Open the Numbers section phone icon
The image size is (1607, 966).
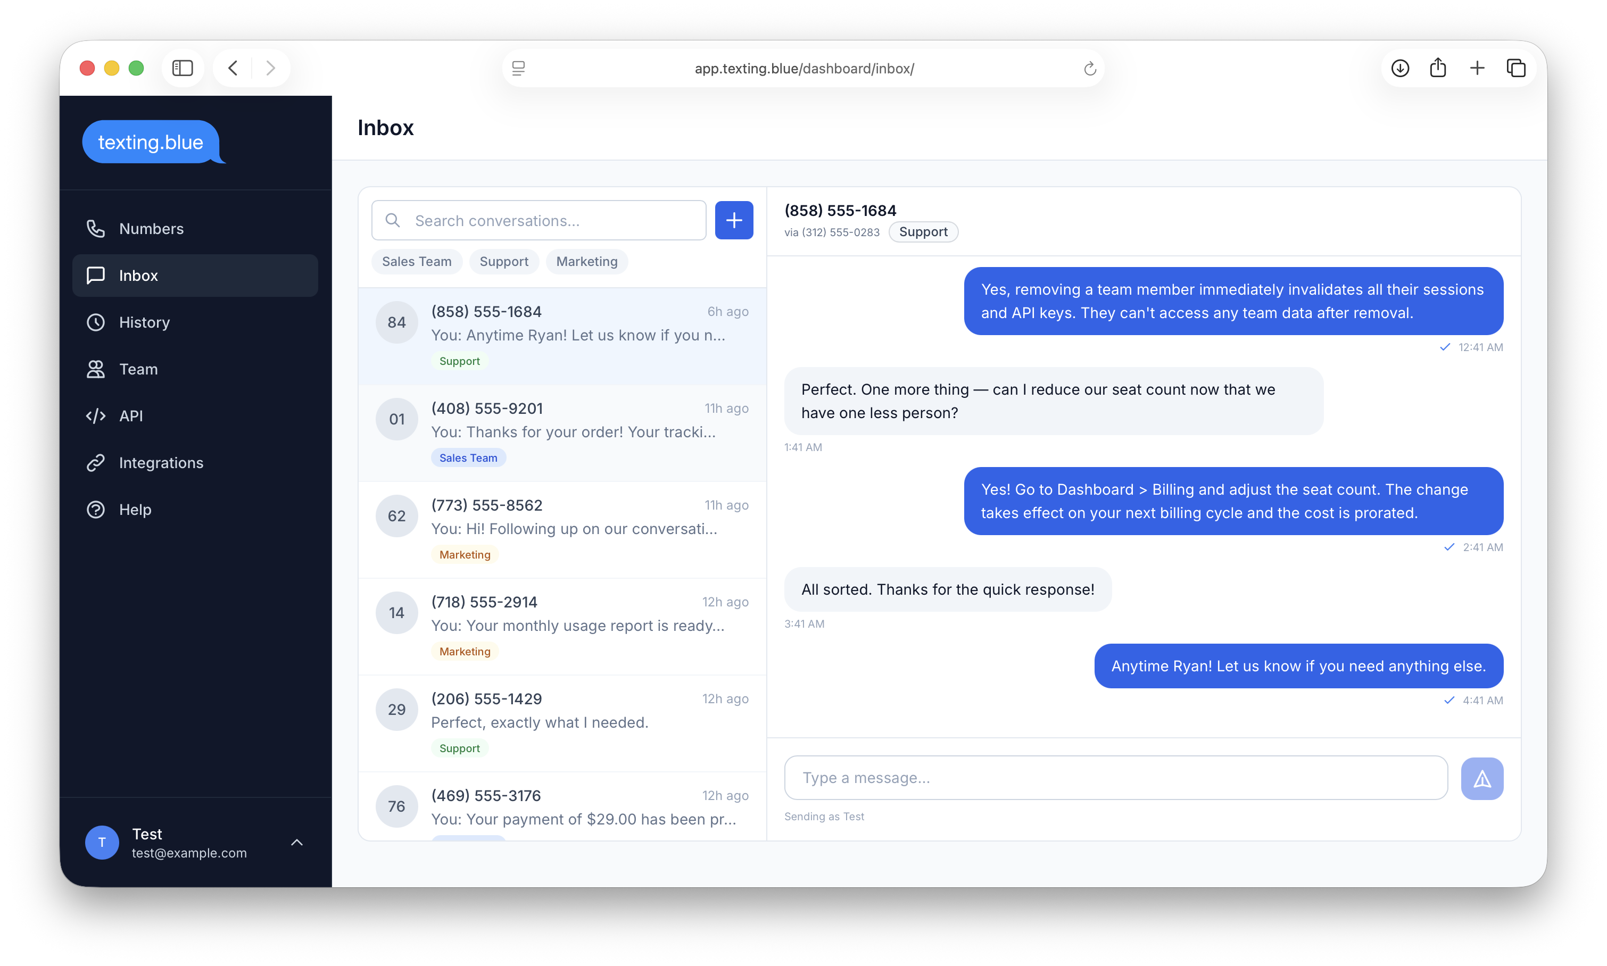click(x=96, y=229)
